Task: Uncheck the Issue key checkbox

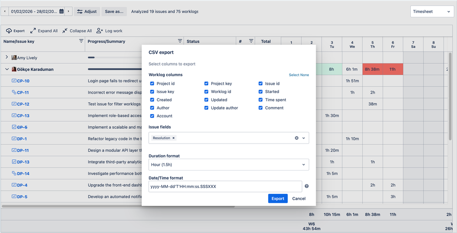Action: [x=152, y=92]
